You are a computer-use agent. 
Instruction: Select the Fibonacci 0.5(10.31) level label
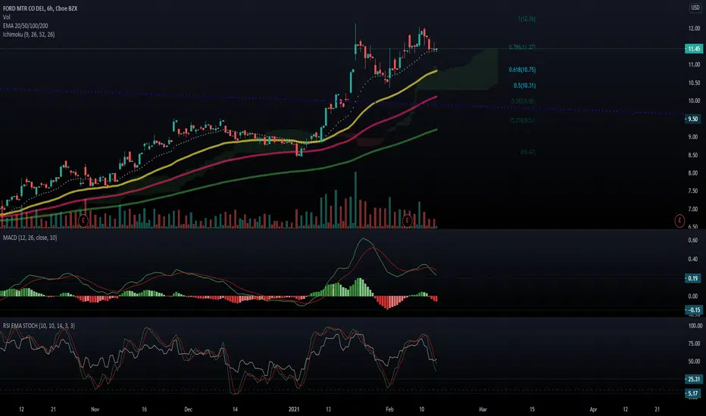pyautogui.click(x=524, y=85)
